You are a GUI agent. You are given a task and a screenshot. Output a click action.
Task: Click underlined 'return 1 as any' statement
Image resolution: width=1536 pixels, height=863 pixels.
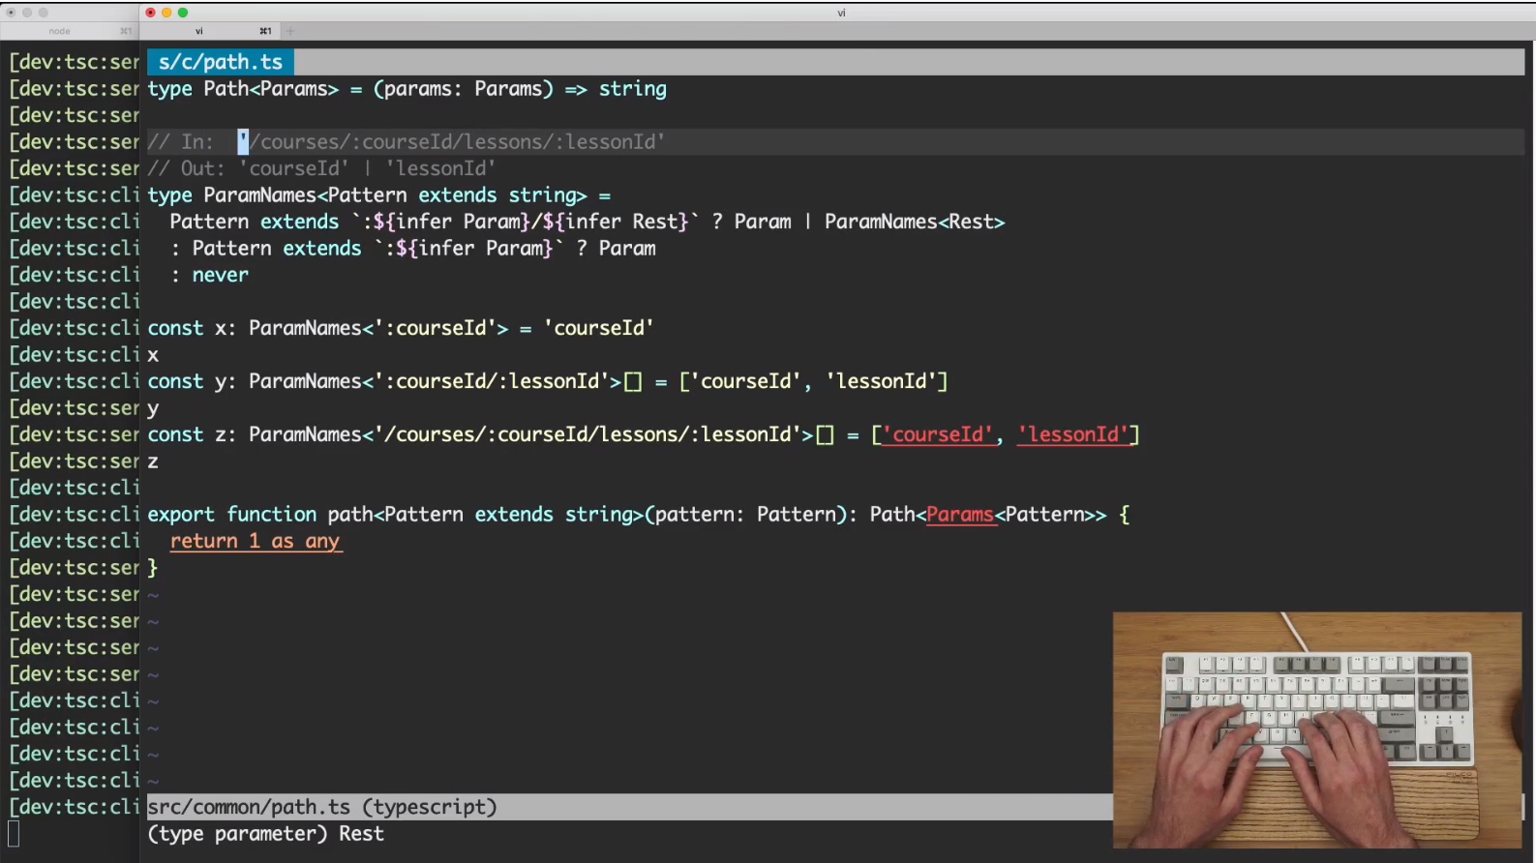pos(256,542)
